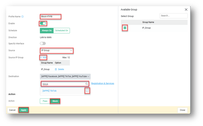Open the Source IP Group dropdown
Image resolution: width=203 pixels, height=126 pixels.
57,51
